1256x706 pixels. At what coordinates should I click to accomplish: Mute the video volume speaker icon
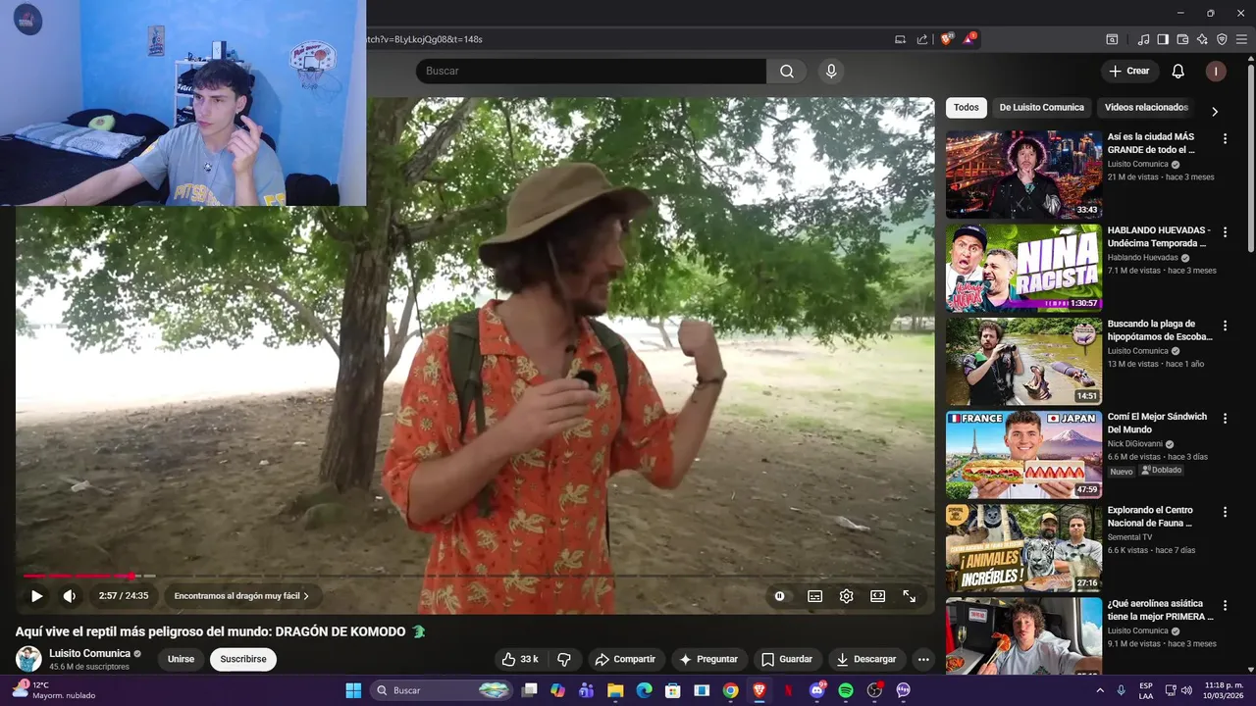tap(69, 595)
